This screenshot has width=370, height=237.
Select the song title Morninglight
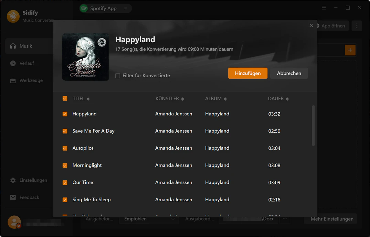tap(87, 165)
